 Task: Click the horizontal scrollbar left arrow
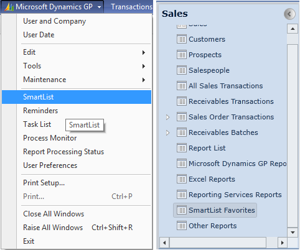164,243
